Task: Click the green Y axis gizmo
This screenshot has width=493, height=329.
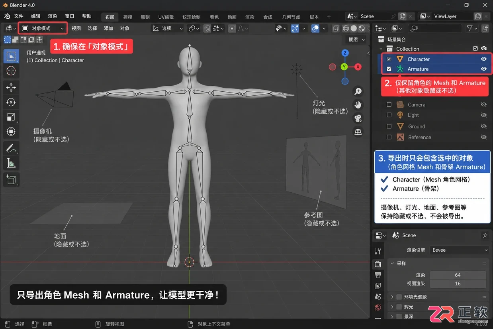Action: 344,67
